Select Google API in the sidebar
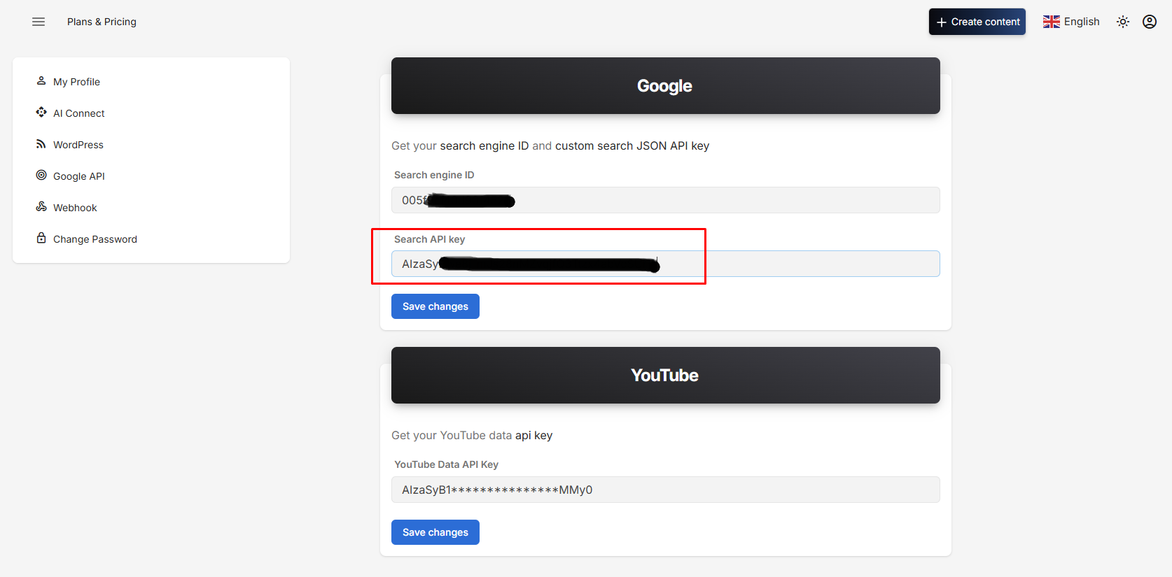Viewport: 1172px width, 577px height. pos(79,176)
